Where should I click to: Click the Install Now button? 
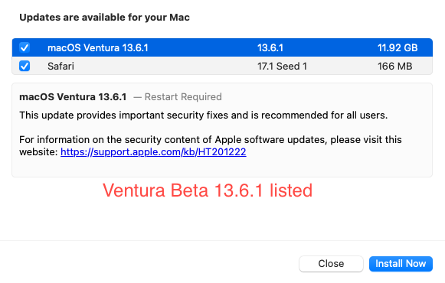click(401, 264)
